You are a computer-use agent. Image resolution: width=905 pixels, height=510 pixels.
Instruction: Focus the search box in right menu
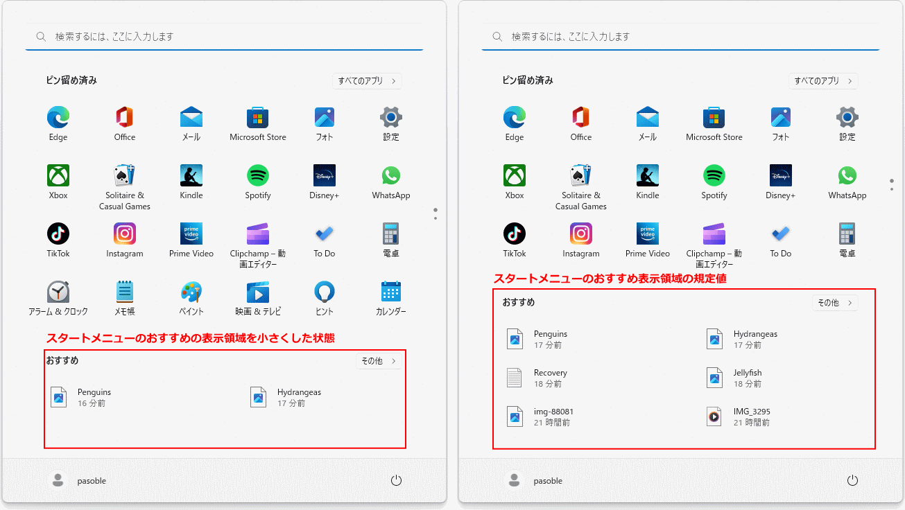click(x=680, y=37)
